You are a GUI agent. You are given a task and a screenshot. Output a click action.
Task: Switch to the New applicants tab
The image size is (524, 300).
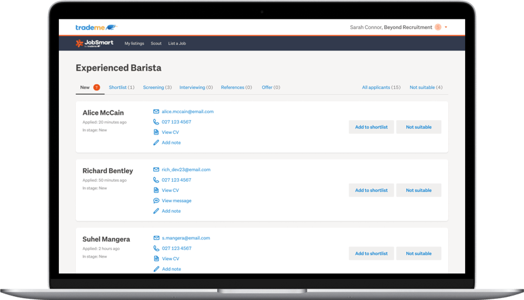coord(90,87)
